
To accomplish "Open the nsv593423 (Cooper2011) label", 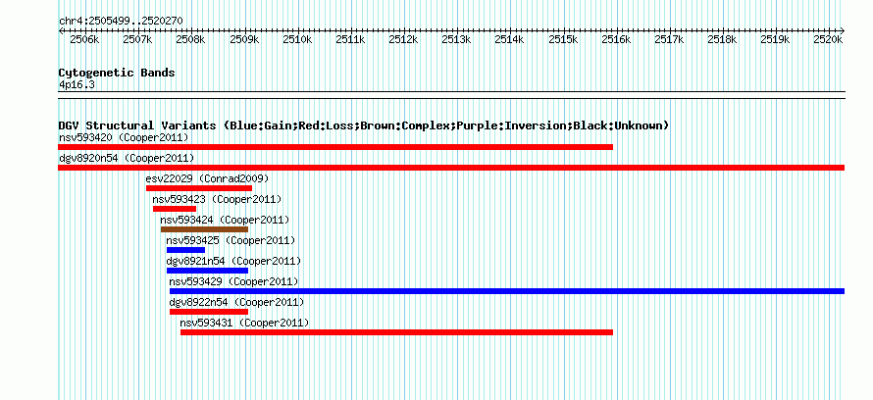I will coord(217,199).
